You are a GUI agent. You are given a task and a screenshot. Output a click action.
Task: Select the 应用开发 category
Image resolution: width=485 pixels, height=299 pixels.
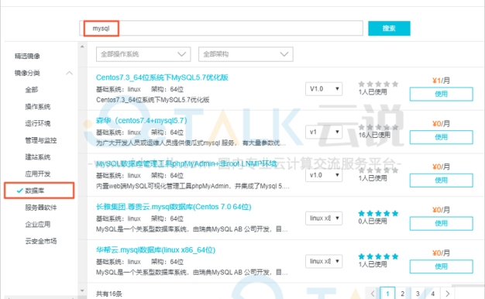tap(37, 174)
